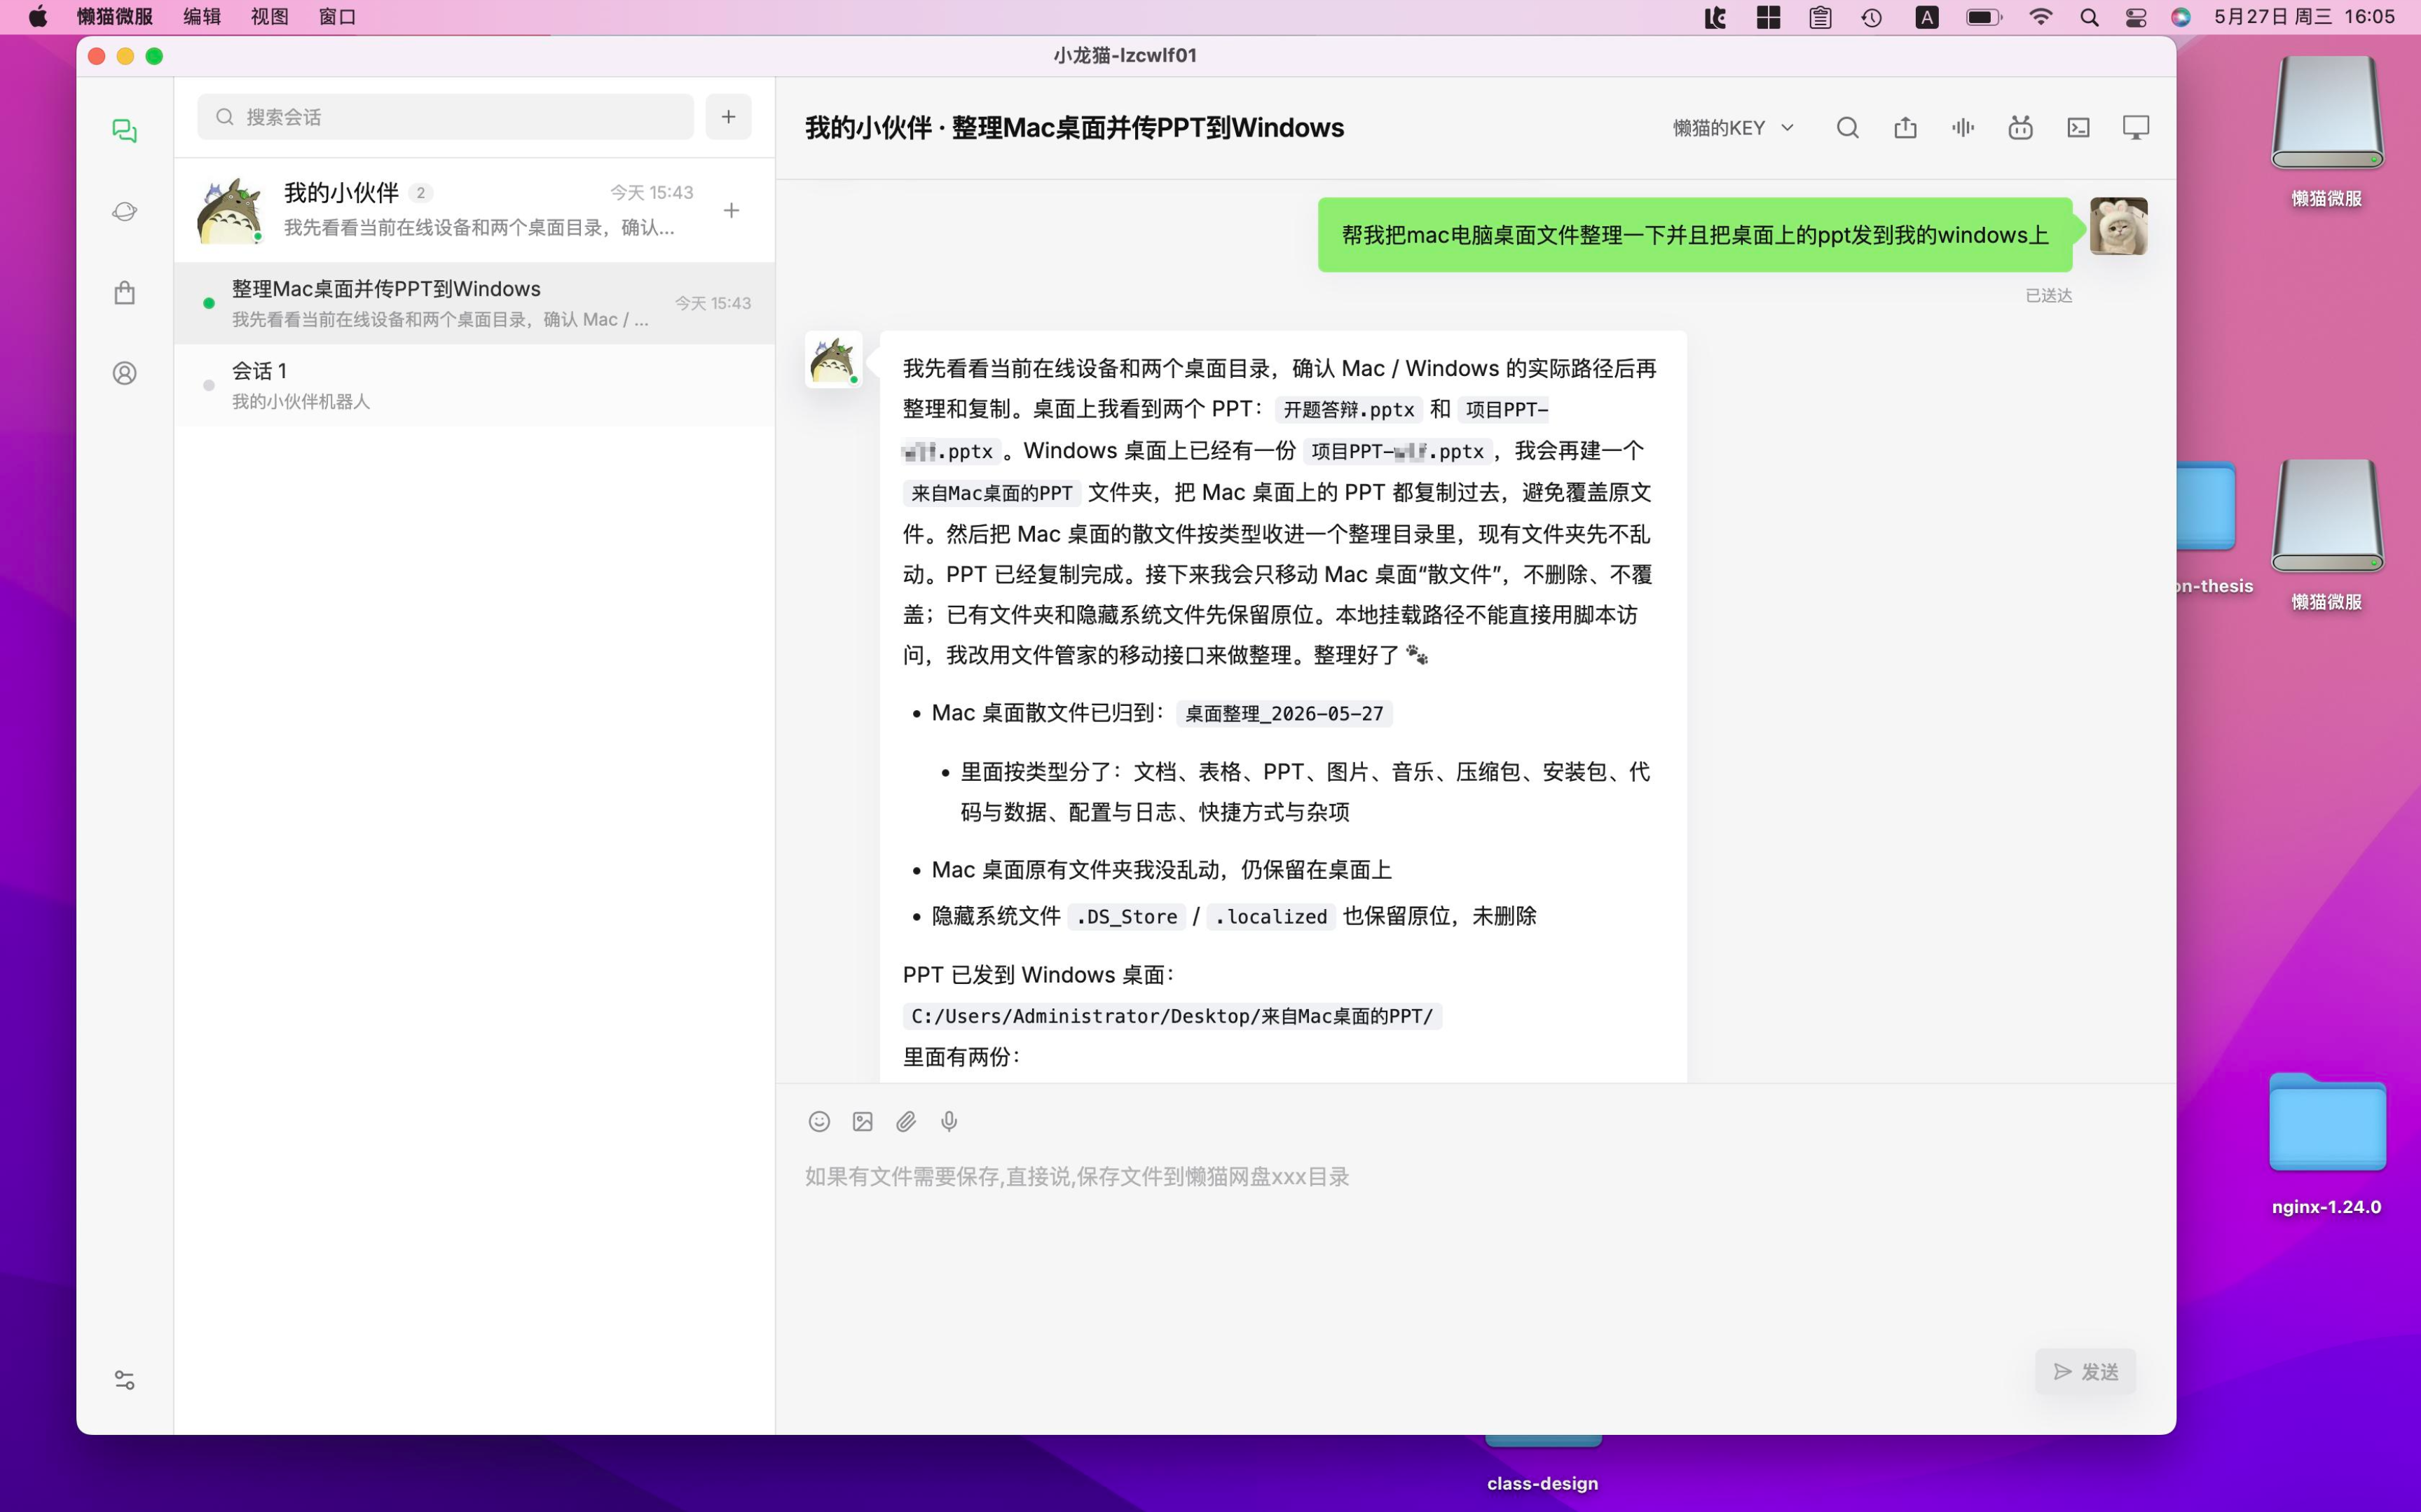Open the monitor screen icon in chat header
Viewport: 2421px width, 1512px height.
point(2135,128)
